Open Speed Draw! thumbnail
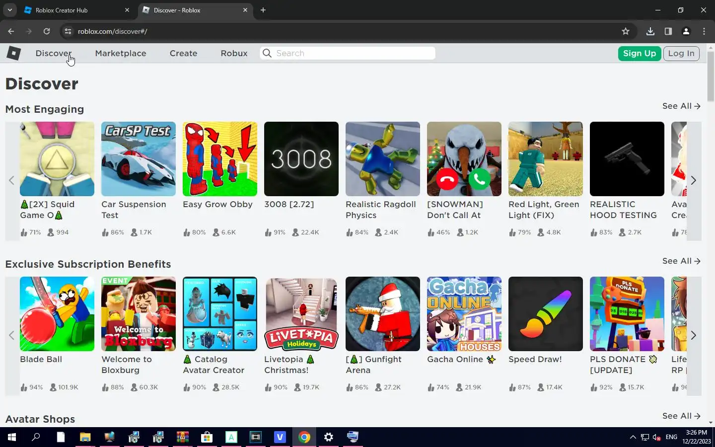 (546, 314)
